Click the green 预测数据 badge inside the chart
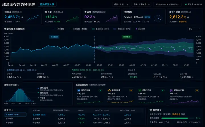This screenshot has height=127, width=205. (x=127, y=37)
